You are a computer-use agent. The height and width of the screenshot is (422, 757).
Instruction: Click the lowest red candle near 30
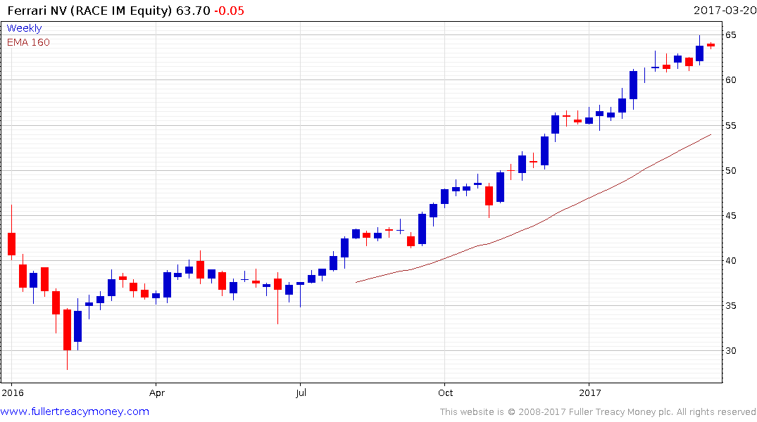pos(67,330)
